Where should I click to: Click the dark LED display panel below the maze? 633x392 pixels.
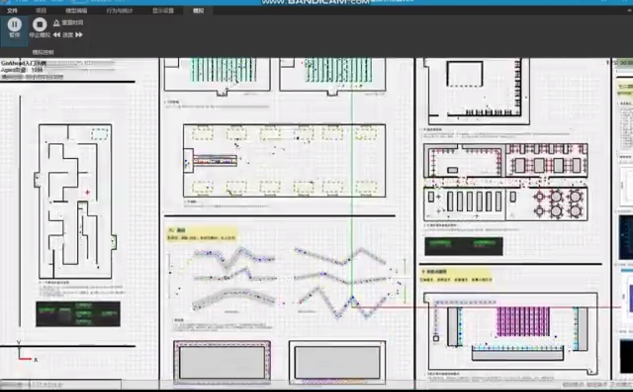pos(79,313)
